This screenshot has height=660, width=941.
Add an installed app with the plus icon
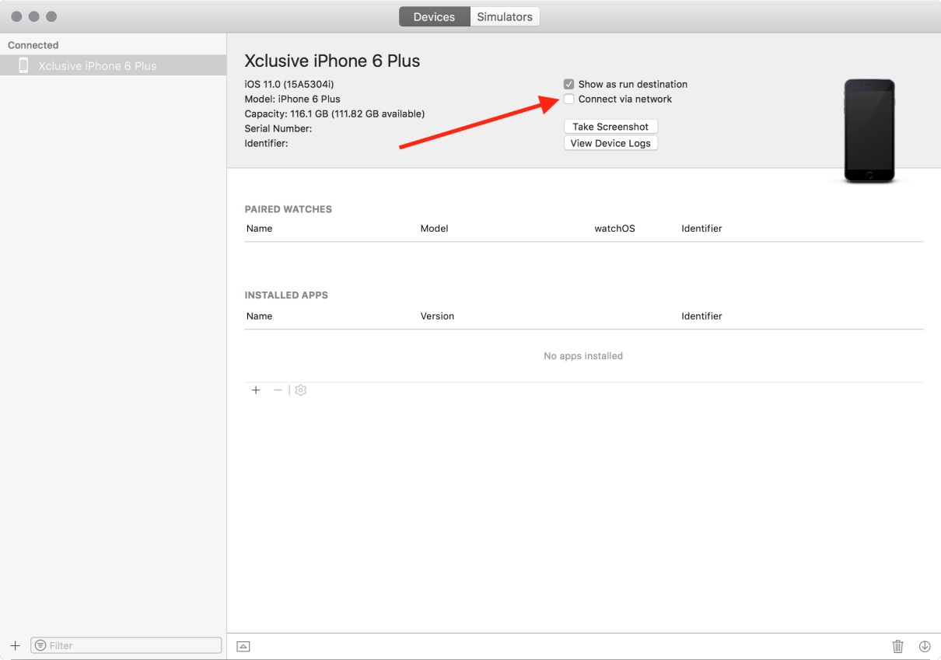tap(256, 390)
